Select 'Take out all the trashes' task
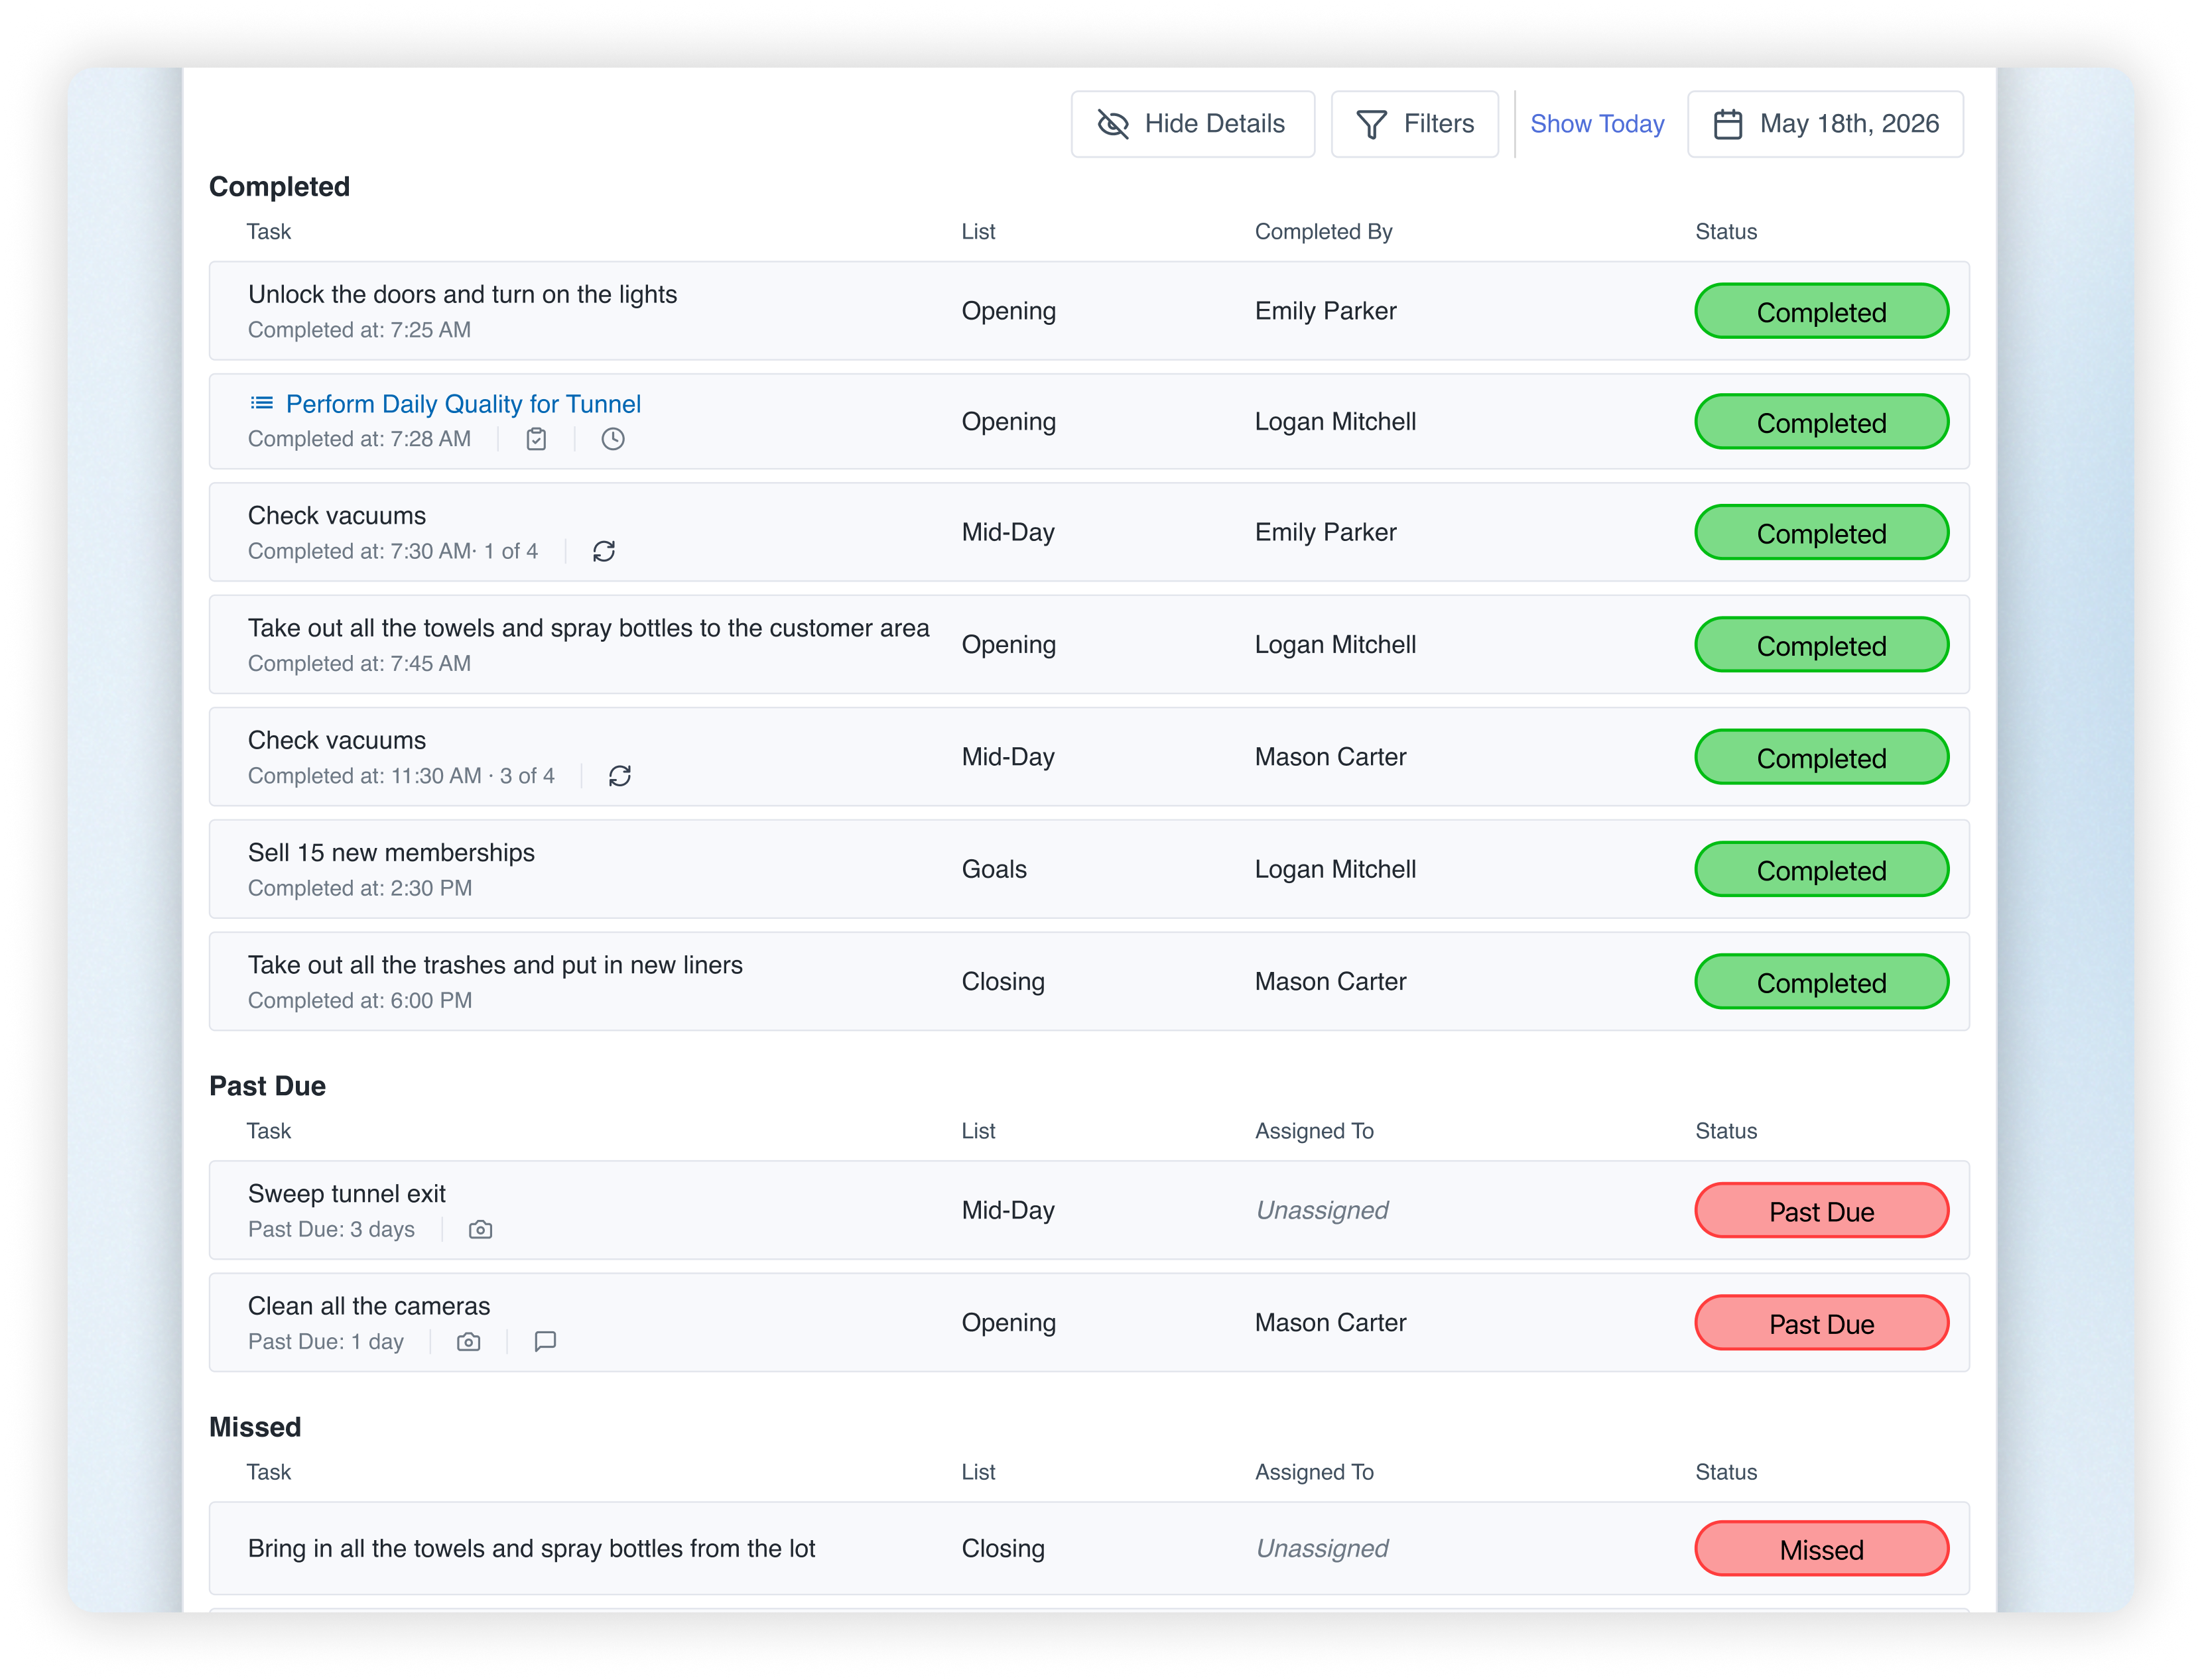This screenshot has height=1680, width=2202. click(x=1088, y=982)
